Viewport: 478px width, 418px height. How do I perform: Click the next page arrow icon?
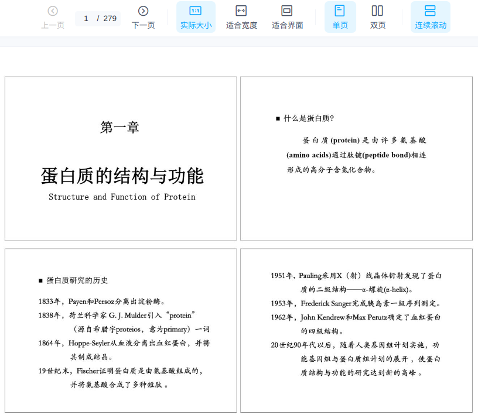[x=143, y=11]
